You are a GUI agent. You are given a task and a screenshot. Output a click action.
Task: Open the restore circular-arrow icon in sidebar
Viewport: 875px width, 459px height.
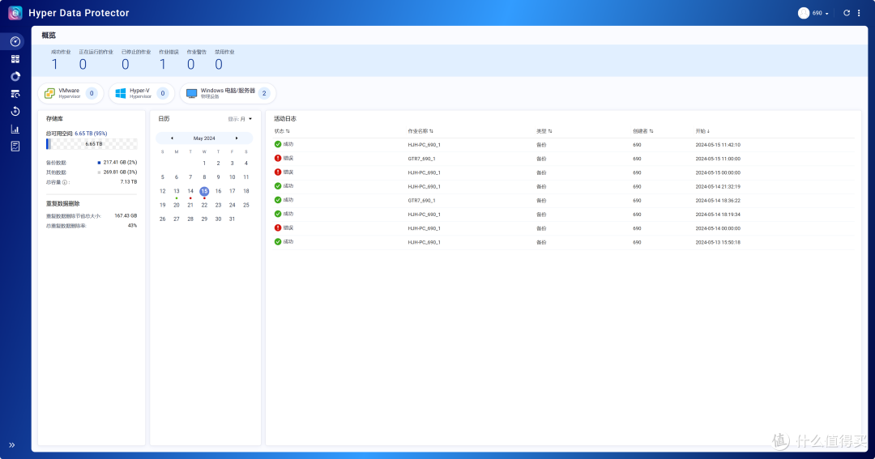coord(15,111)
